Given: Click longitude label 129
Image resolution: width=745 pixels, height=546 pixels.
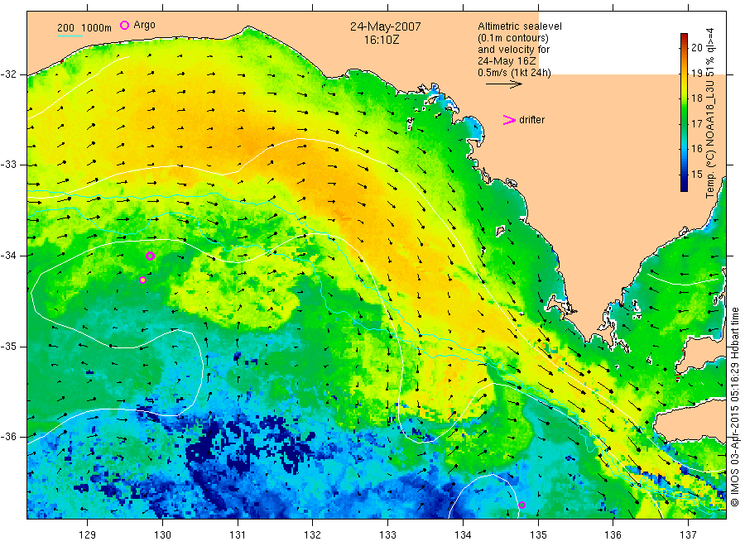Looking at the screenshot, I should pos(88,535).
